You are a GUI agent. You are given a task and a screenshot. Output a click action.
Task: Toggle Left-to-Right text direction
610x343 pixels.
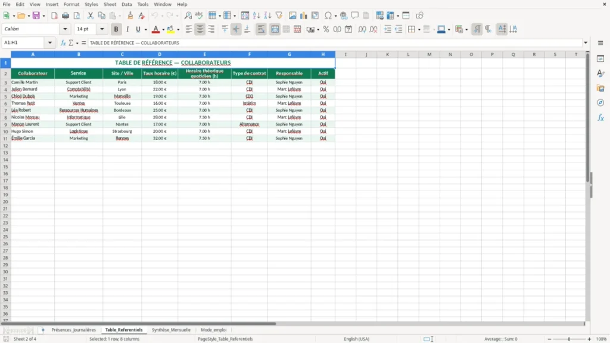point(477,29)
